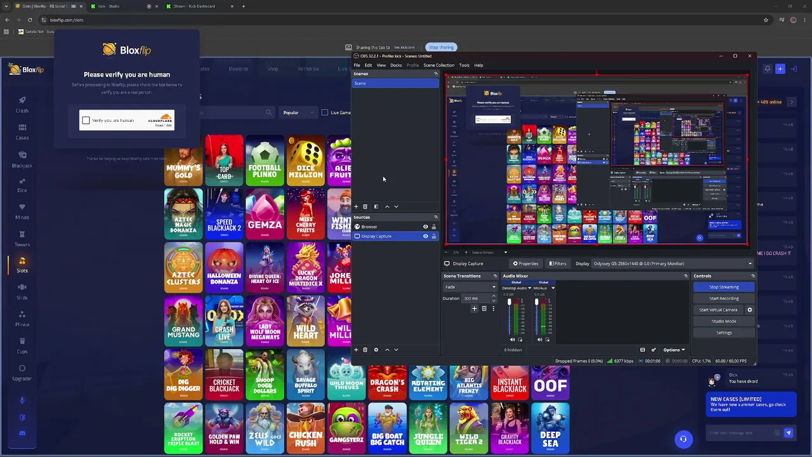The height and width of the screenshot is (457, 812).
Task: Move source down in the Sources panel
Action: [x=396, y=350]
